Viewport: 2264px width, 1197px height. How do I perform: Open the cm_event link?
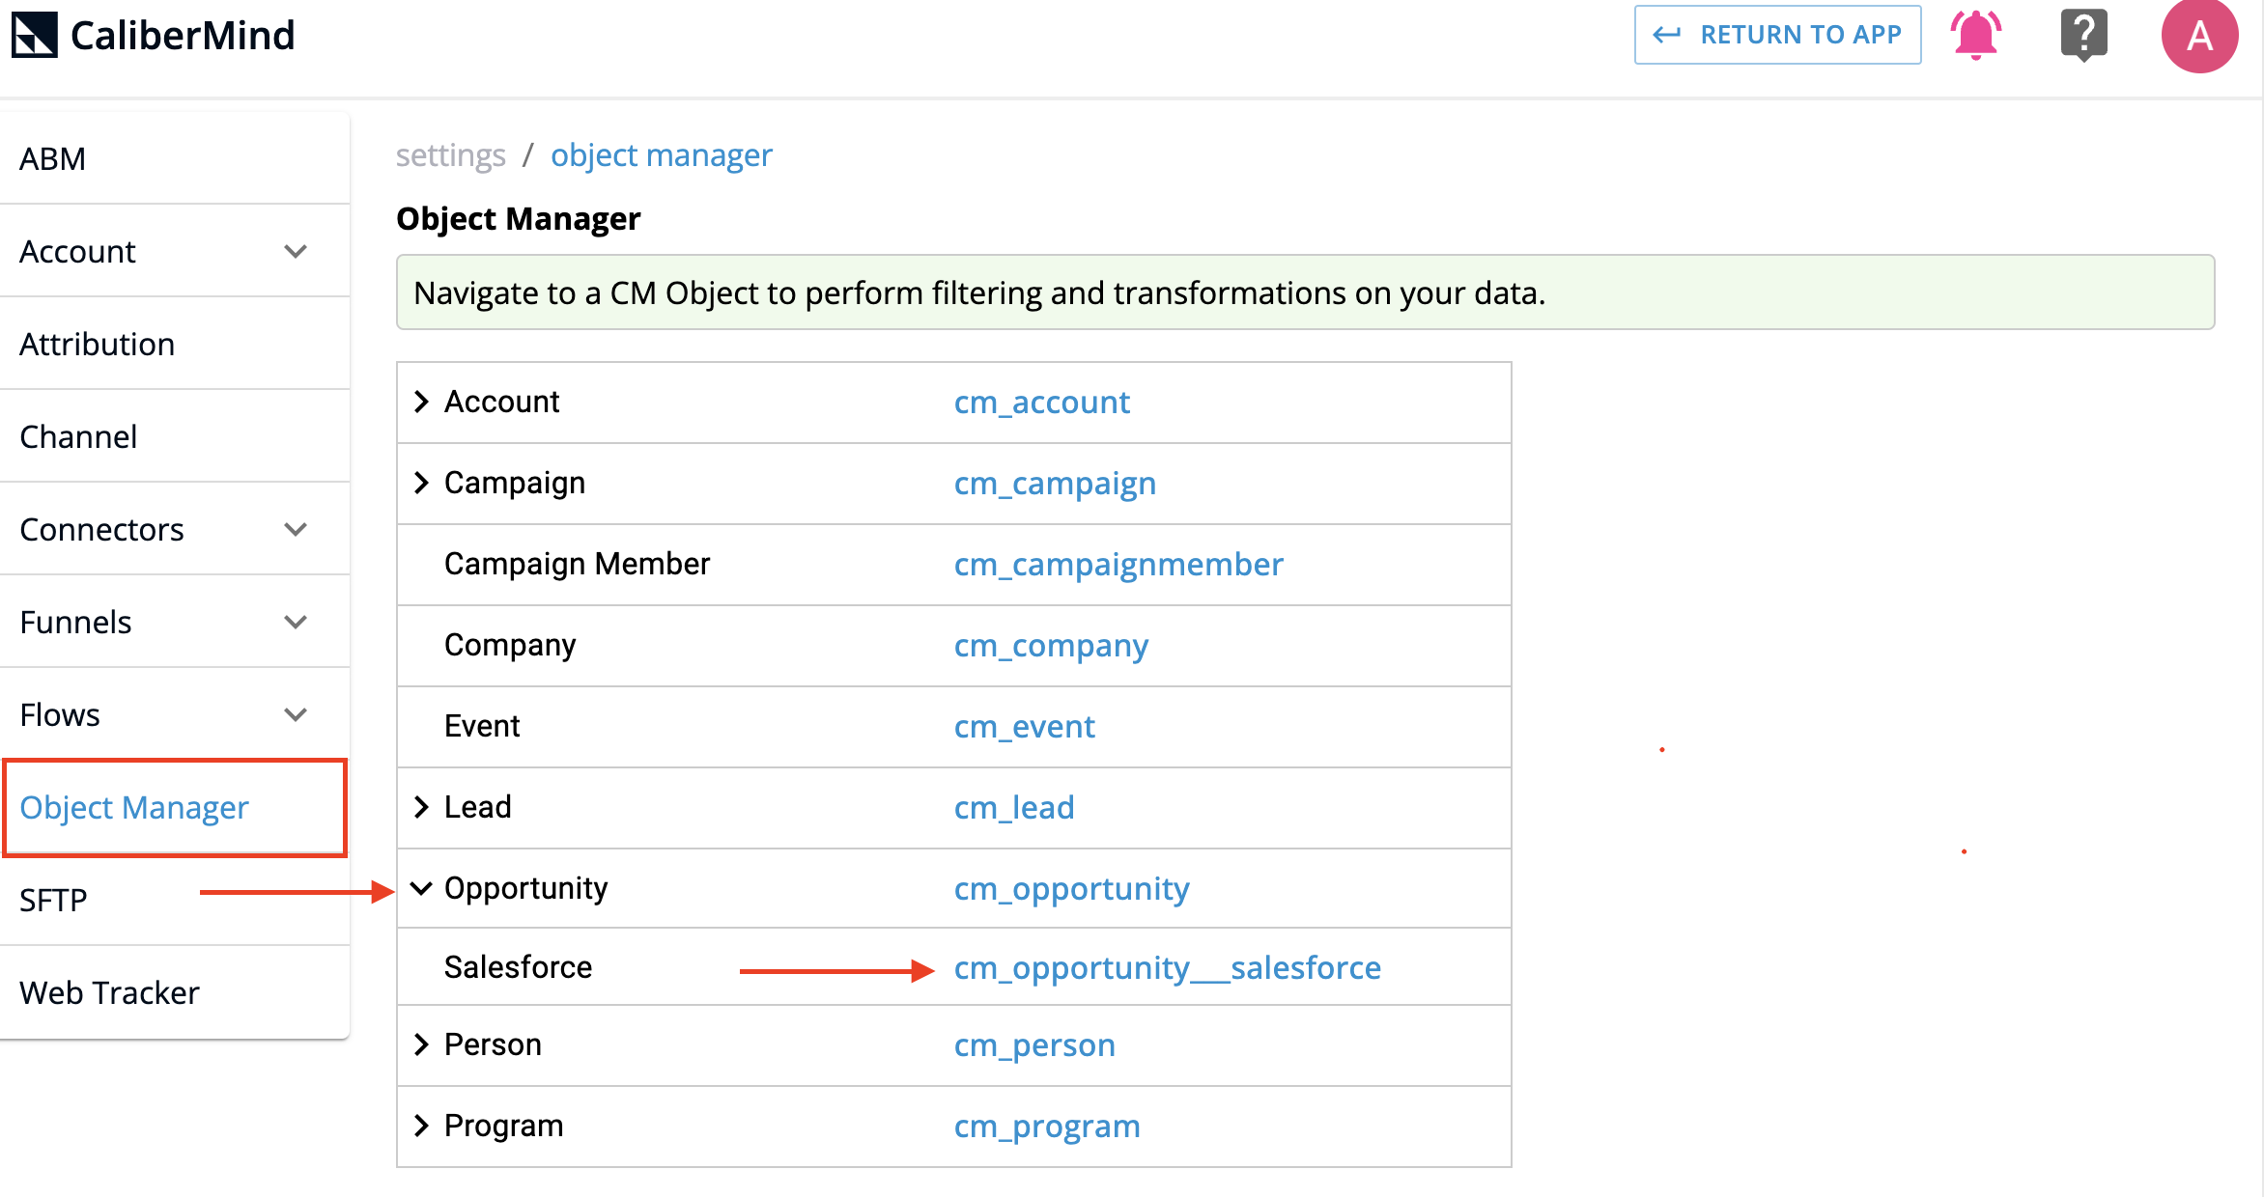[1025, 727]
